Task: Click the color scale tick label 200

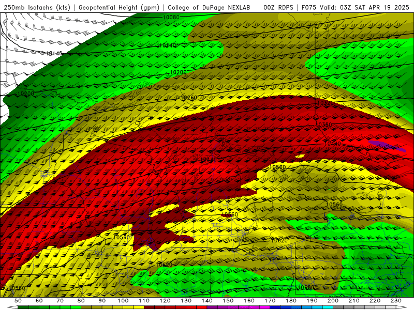Action: pyautogui.click(x=333, y=301)
